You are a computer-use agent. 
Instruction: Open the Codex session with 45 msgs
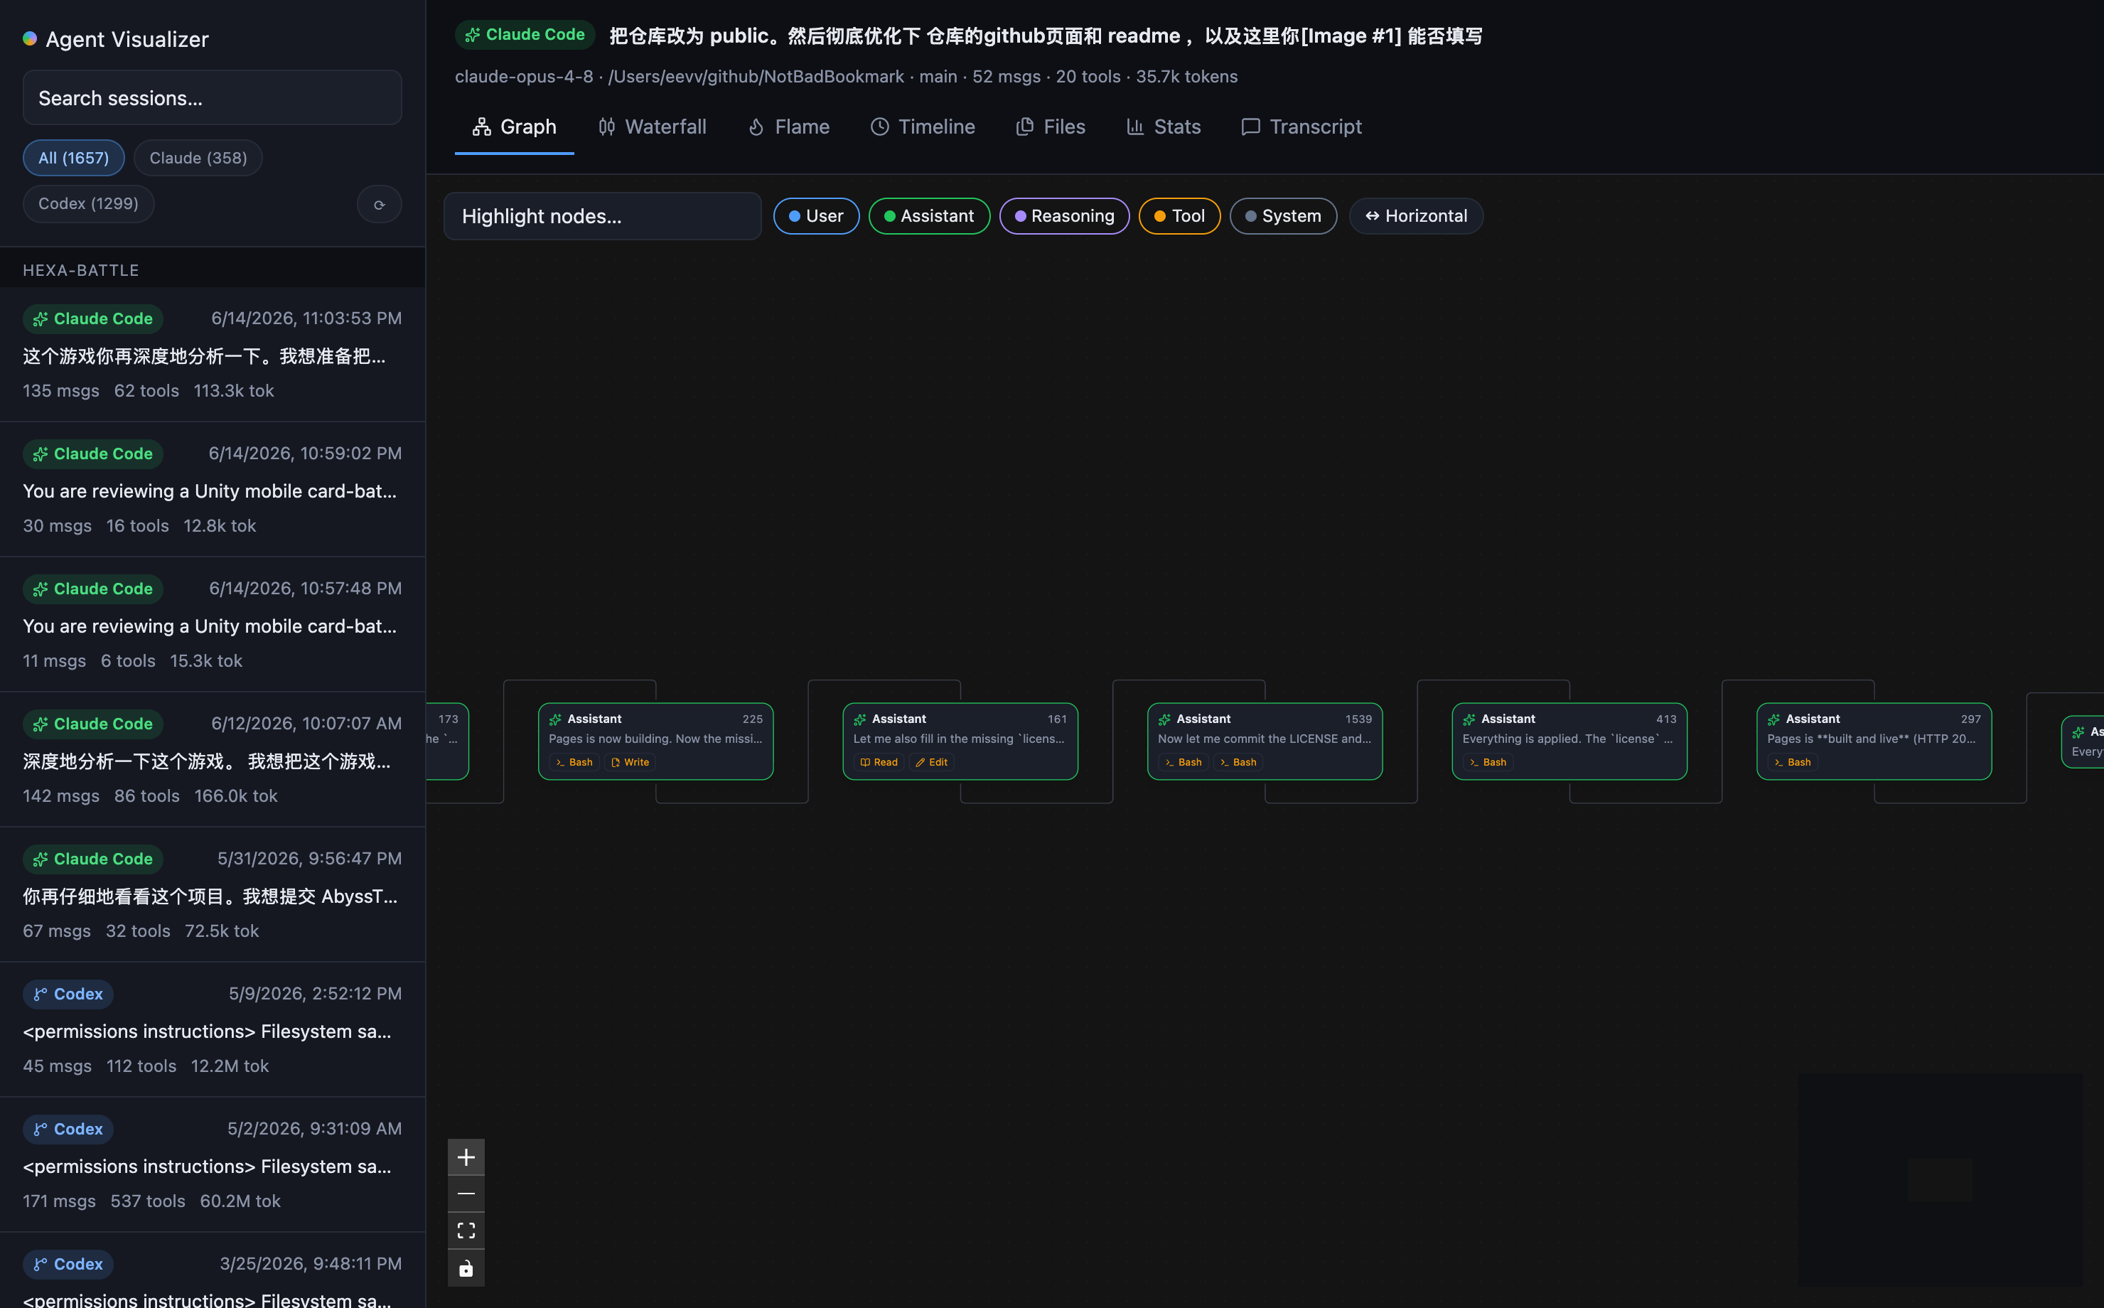(x=213, y=1029)
